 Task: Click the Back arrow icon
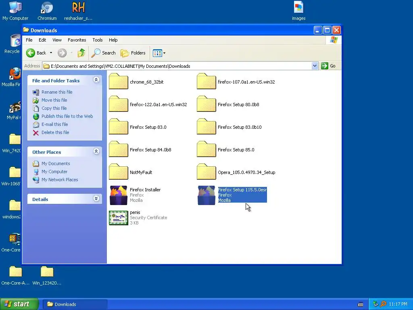(31, 53)
